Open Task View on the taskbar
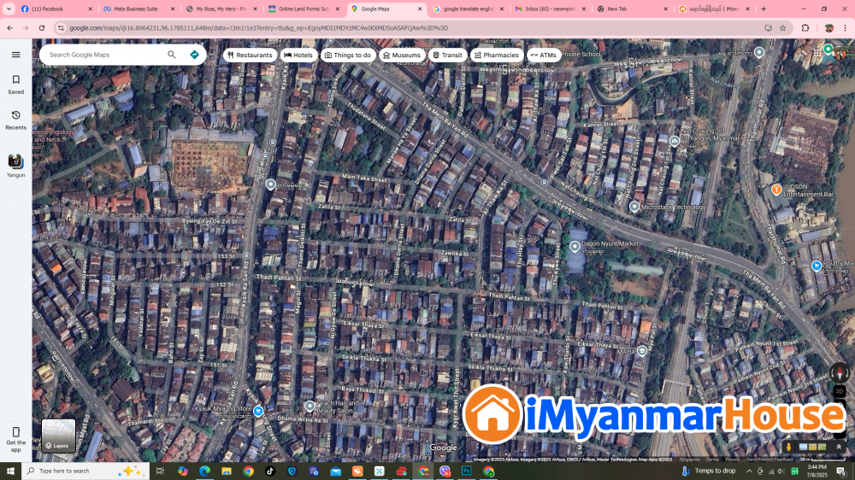 point(160,471)
